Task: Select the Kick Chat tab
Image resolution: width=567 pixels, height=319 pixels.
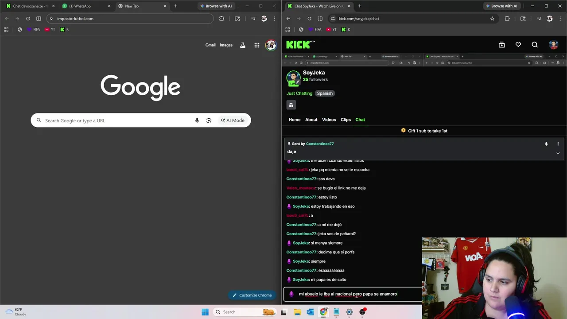Action: coord(360,120)
